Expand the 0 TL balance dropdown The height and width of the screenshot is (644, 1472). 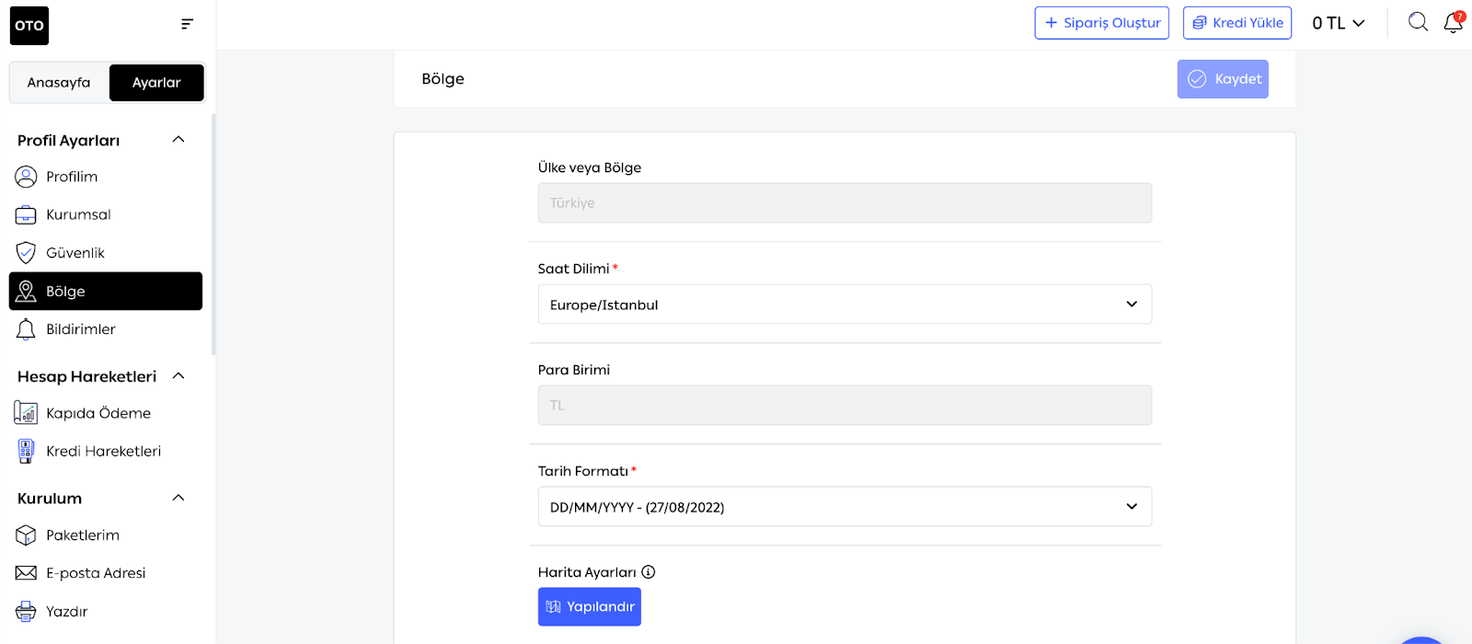[1339, 23]
